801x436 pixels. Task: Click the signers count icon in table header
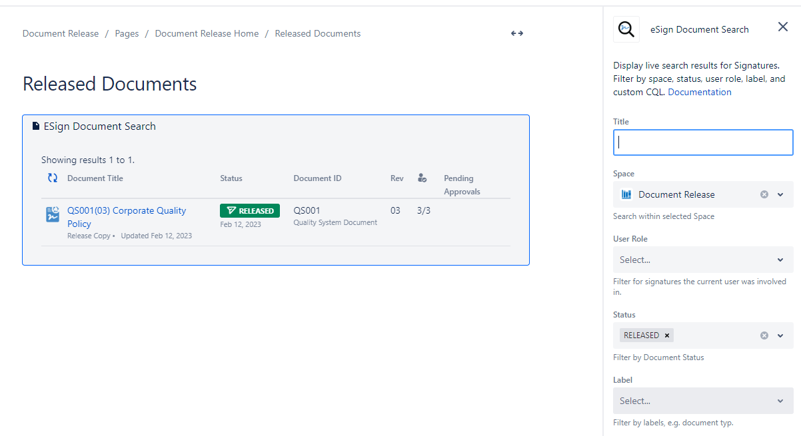coord(422,178)
